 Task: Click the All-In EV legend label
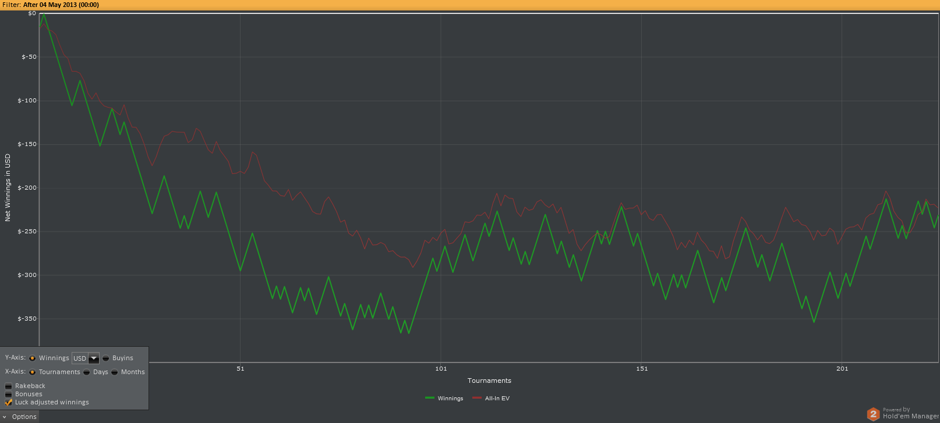click(x=497, y=399)
